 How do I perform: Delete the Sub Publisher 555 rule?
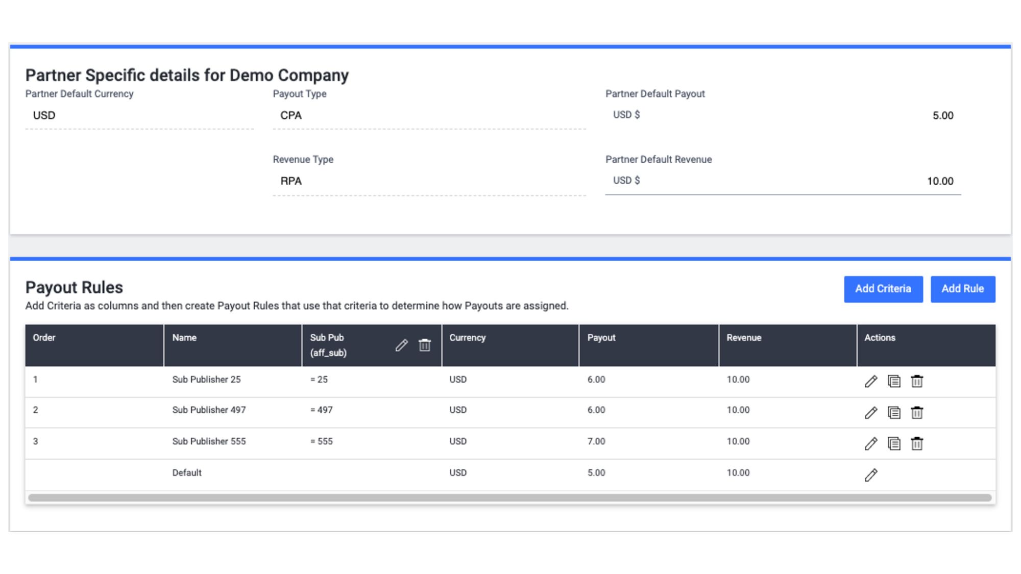pyautogui.click(x=917, y=443)
